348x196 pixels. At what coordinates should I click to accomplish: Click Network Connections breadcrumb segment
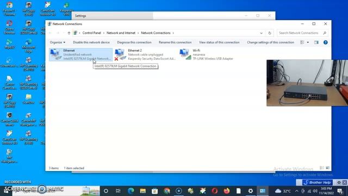pyautogui.click(x=156, y=33)
